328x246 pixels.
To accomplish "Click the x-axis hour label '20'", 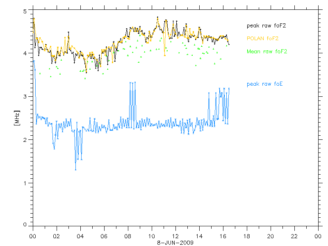I will click(x=271, y=237).
